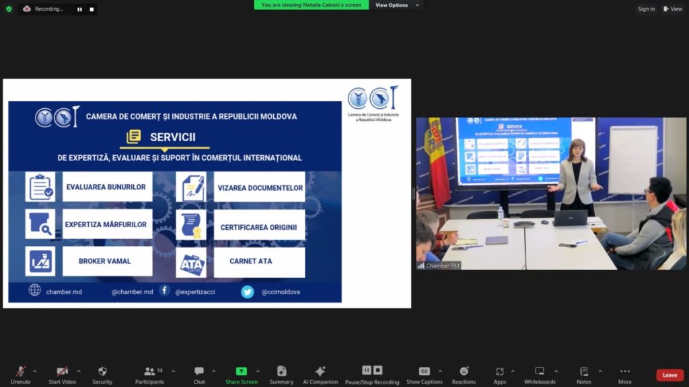The height and width of the screenshot is (387, 689).
Task: Click the red Leave button
Action: coord(669,375)
